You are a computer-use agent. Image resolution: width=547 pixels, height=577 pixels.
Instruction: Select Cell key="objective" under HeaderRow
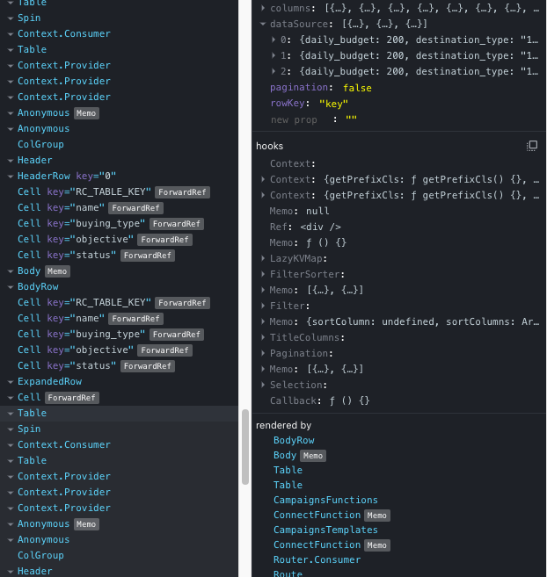[x=105, y=240]
